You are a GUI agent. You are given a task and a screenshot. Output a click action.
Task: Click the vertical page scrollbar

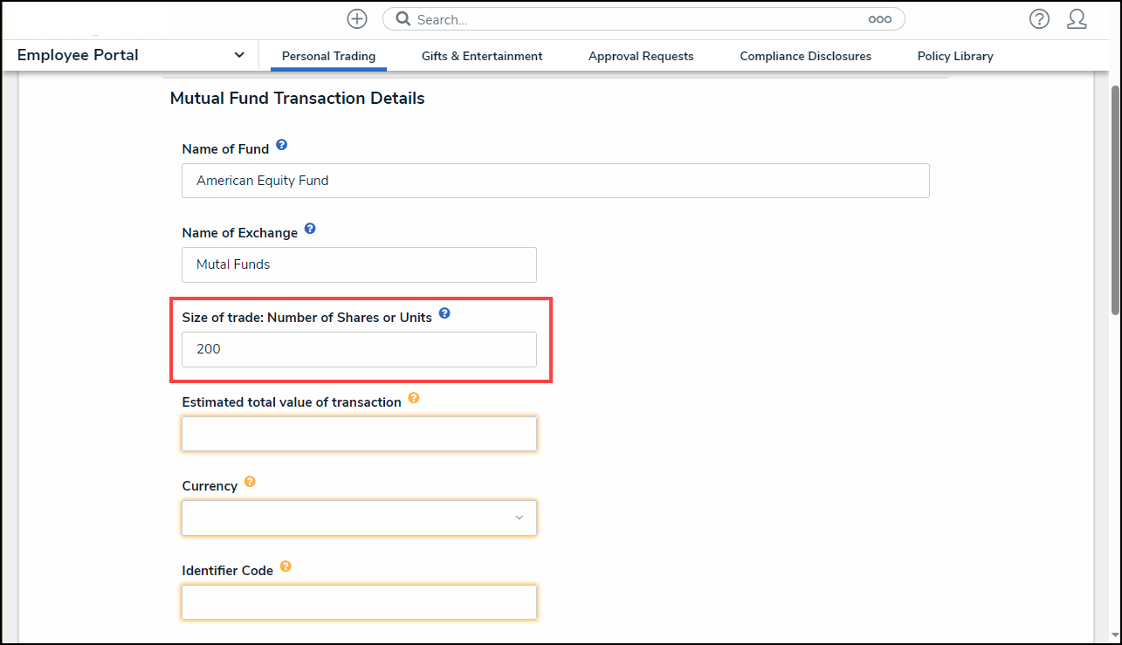coord(1114,201)
